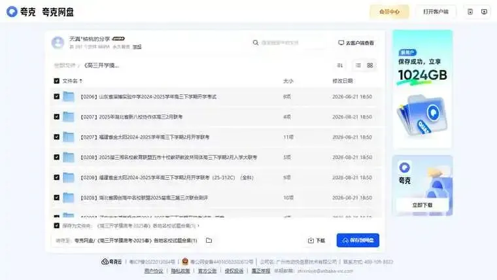Click the 举报 link under sharer name

pos(137,47)
